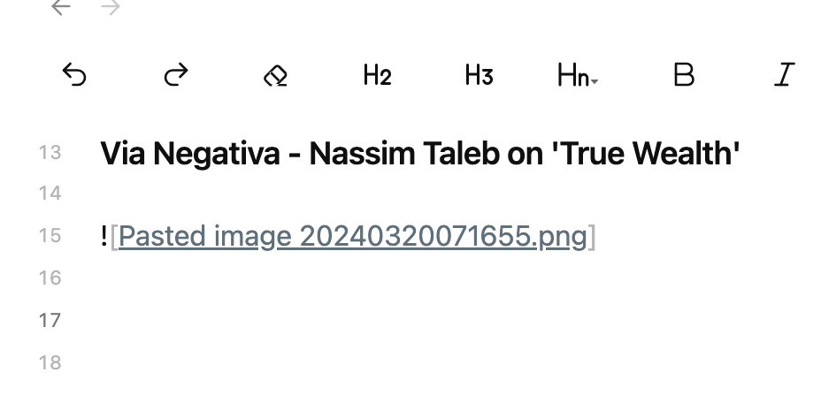This screenshot has width=821, height=403.
Task: Place cursor on empty line 17
Action: click(418, 320)
